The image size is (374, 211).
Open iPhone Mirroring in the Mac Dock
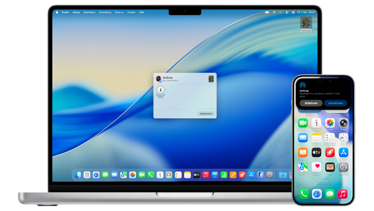tap(260, 175)
